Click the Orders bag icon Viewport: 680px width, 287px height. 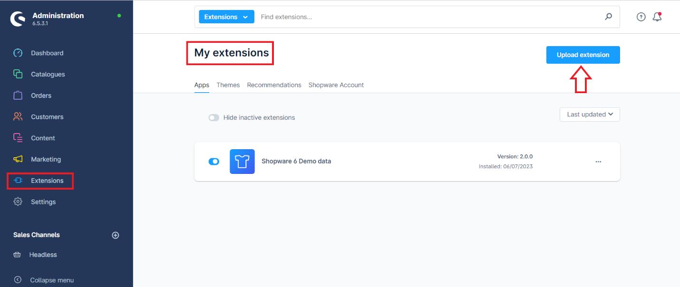point(18,96)
